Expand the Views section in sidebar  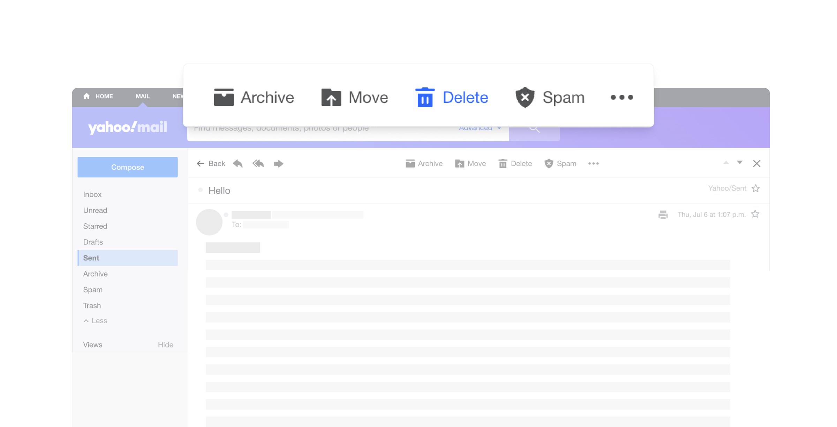92,344
